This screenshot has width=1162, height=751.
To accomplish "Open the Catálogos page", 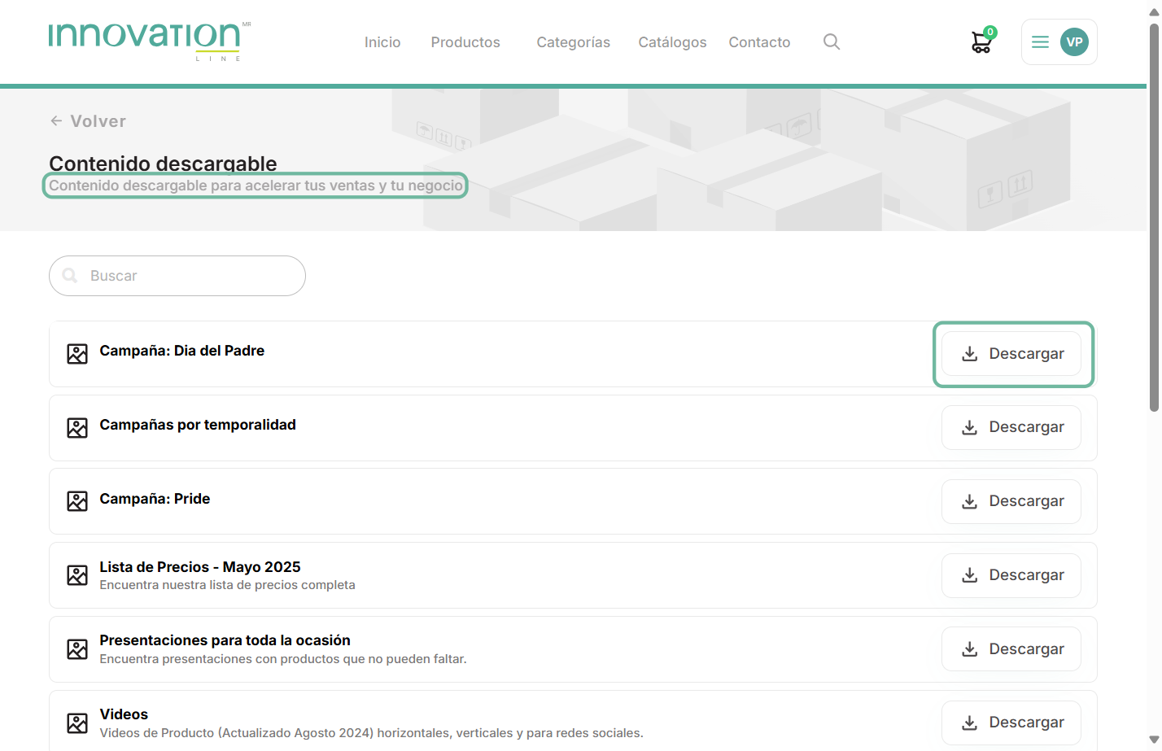I will (672, 42).
